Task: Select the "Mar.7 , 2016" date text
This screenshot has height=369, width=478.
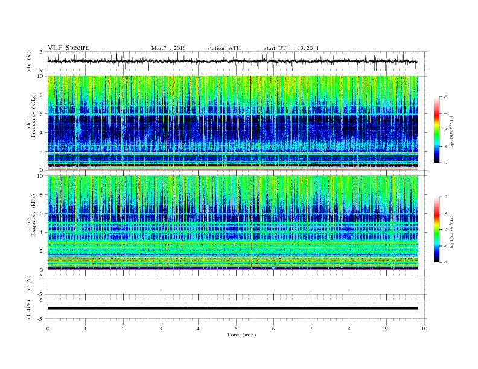Action: [x=168, y=48]
